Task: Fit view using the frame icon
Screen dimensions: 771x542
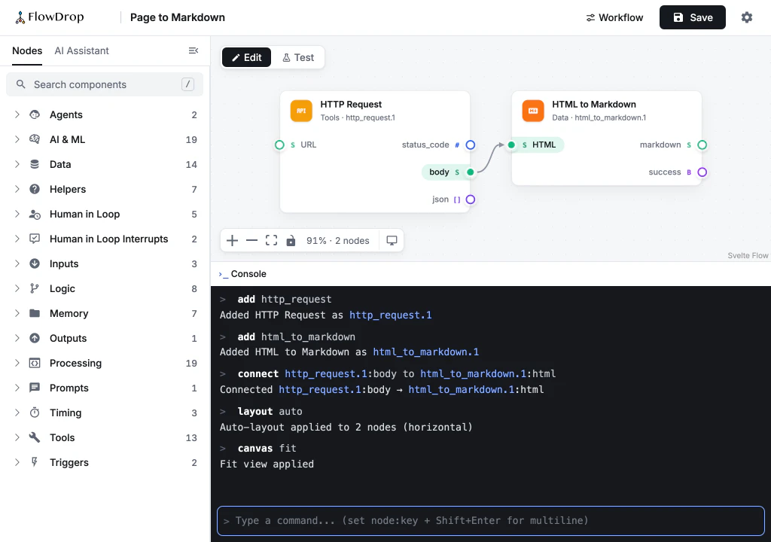Action: [x=271, y=240]
